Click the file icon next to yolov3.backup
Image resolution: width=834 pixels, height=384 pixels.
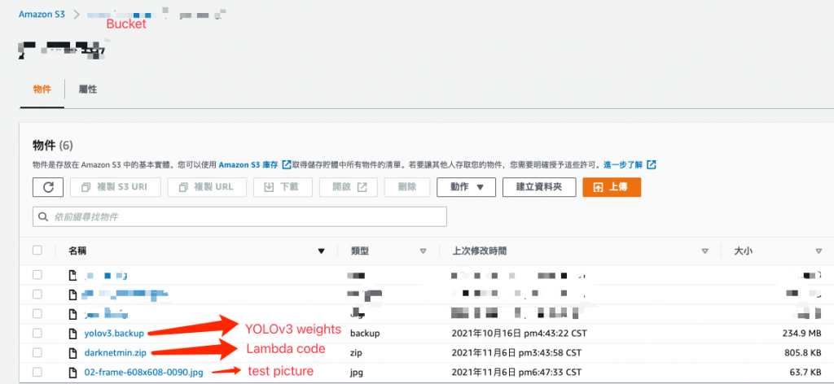point(72,333)
